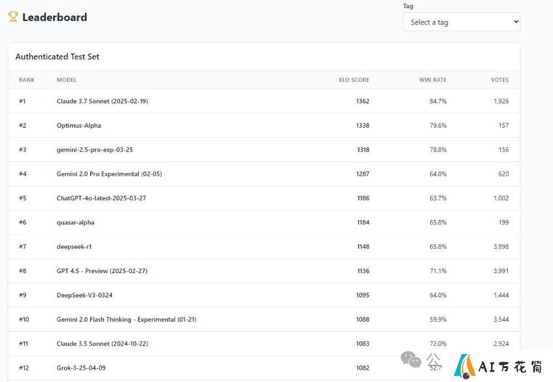
Task: Click votes value 3,544
Action: pyautogui.click(x=501, y=319)
